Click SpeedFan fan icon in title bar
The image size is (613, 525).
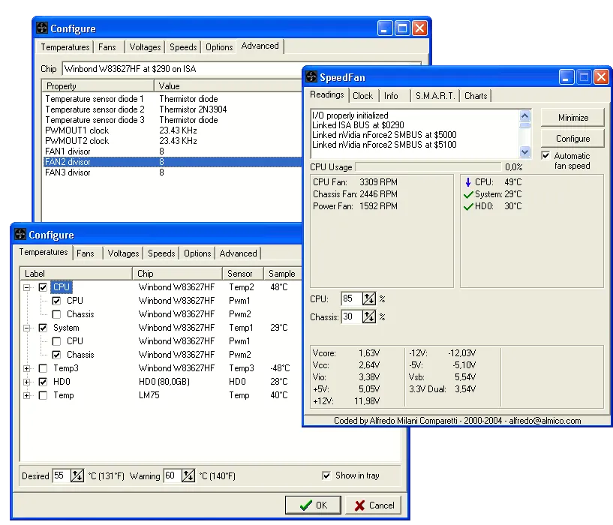[x=311, y=77]
